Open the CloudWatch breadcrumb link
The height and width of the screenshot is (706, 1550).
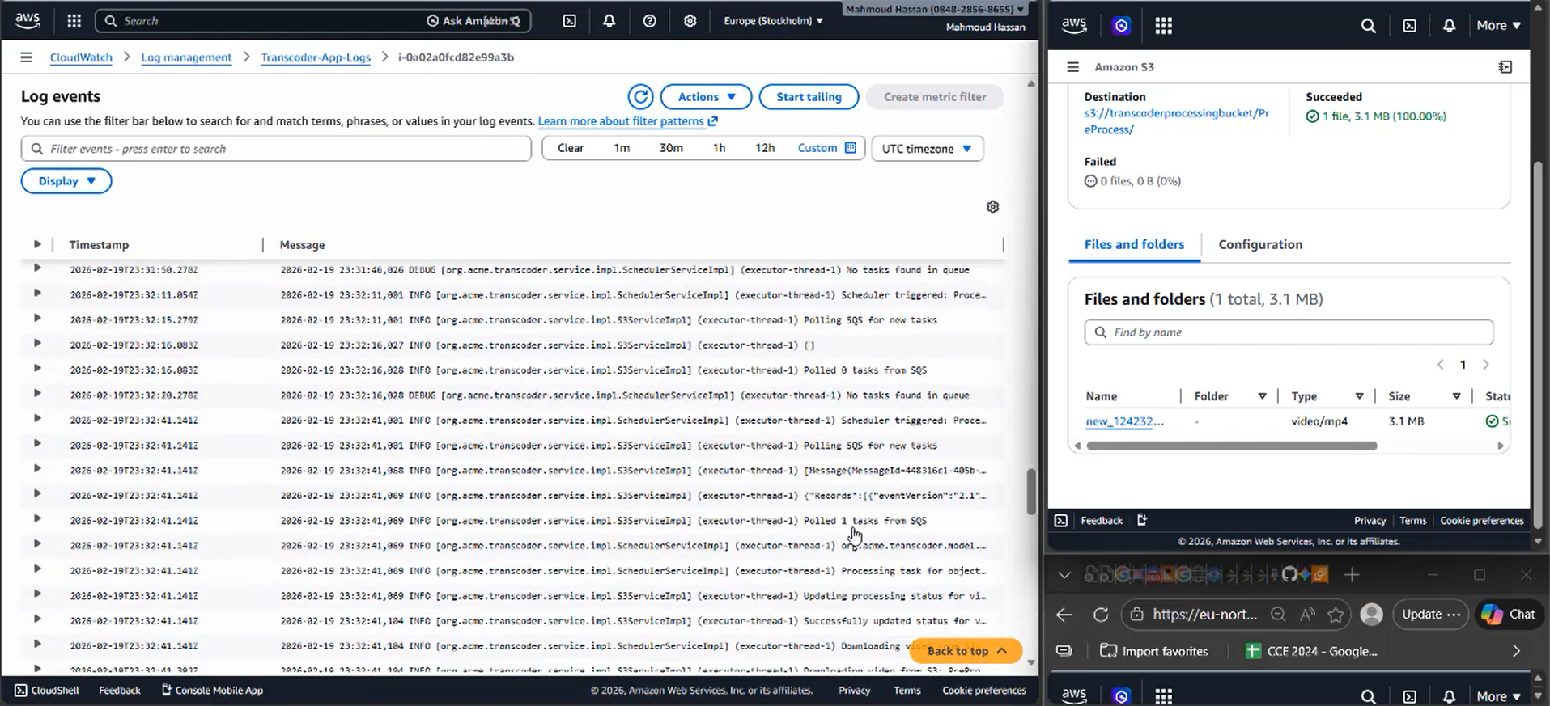coord(81,57)
